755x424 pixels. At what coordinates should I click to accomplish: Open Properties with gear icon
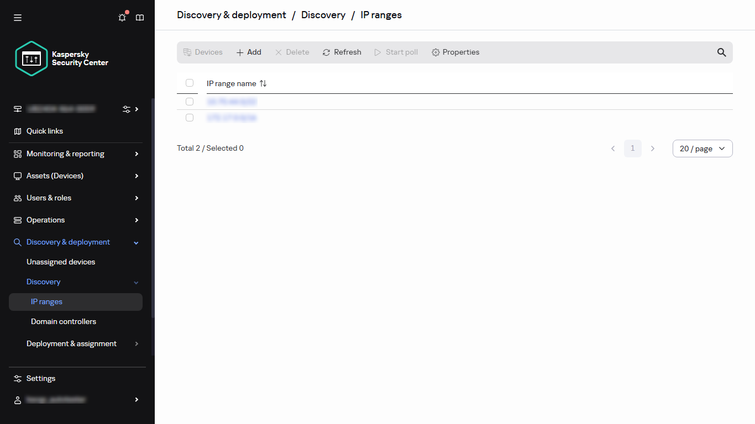pos(455,52)
